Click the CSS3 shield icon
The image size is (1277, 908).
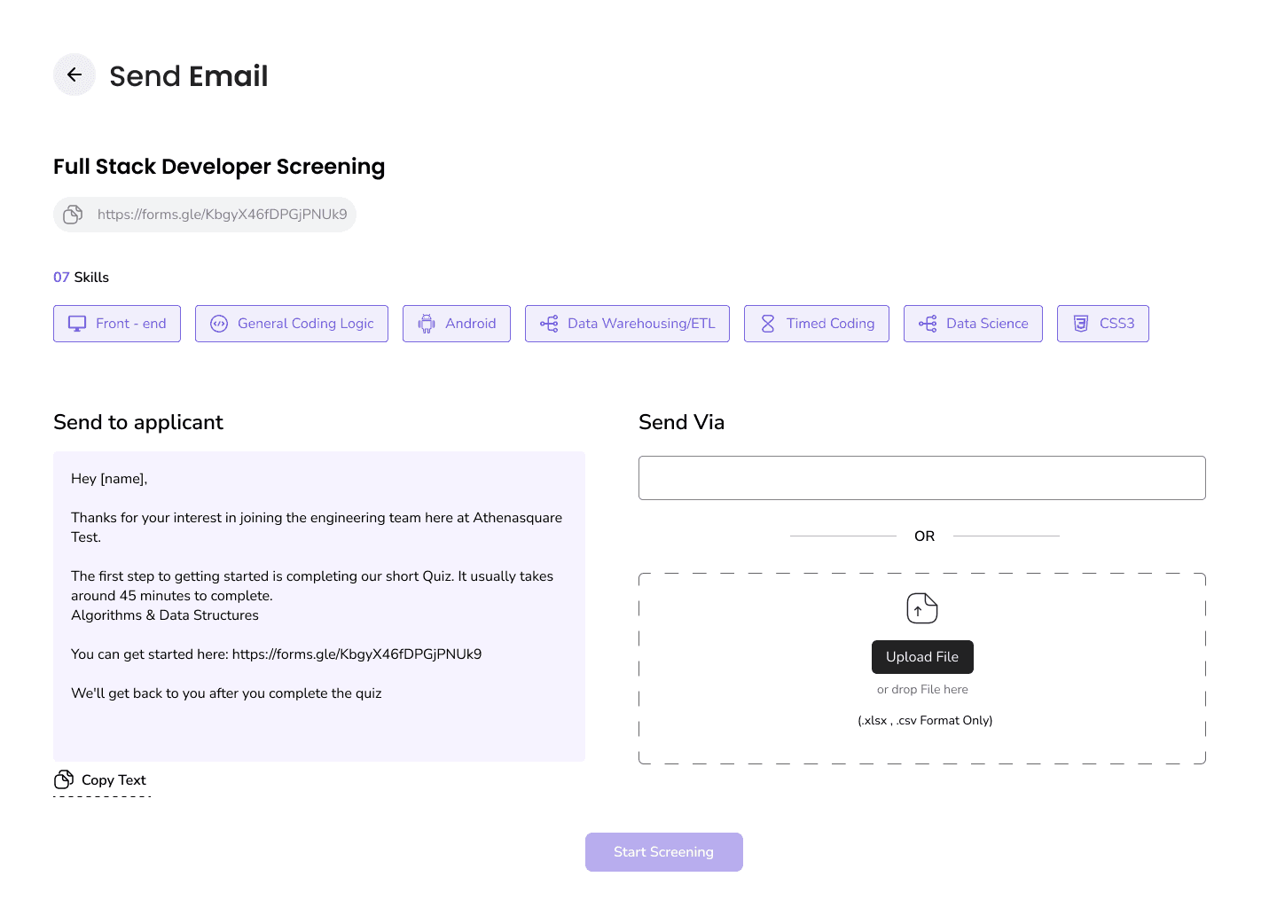point(1081,324)
